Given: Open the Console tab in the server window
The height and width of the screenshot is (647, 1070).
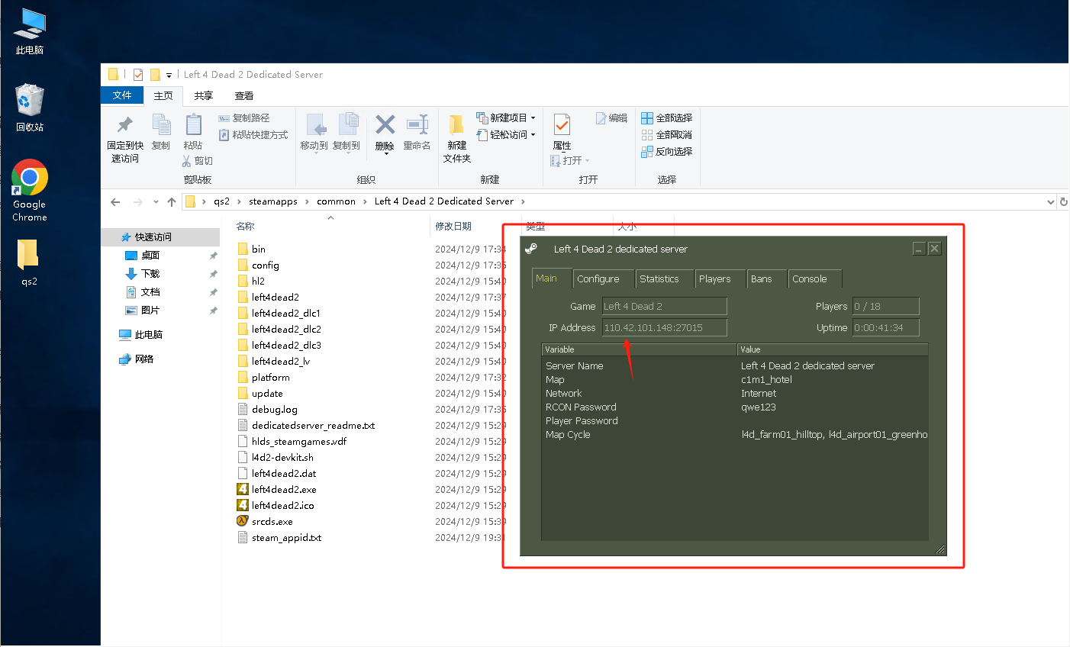Looking at the screenshot, I should point(814,279).
